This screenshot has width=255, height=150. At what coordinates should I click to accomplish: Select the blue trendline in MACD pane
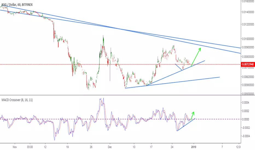(x=186, y=125)
